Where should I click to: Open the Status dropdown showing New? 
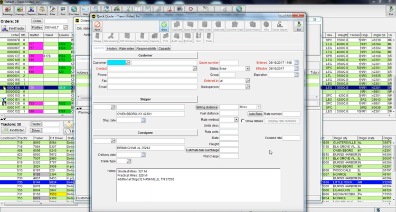click(248, 69)
